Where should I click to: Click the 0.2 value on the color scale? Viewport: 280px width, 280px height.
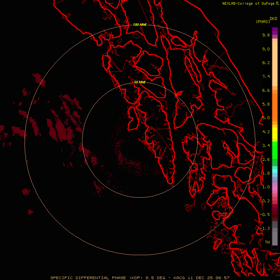coord(266,201)
